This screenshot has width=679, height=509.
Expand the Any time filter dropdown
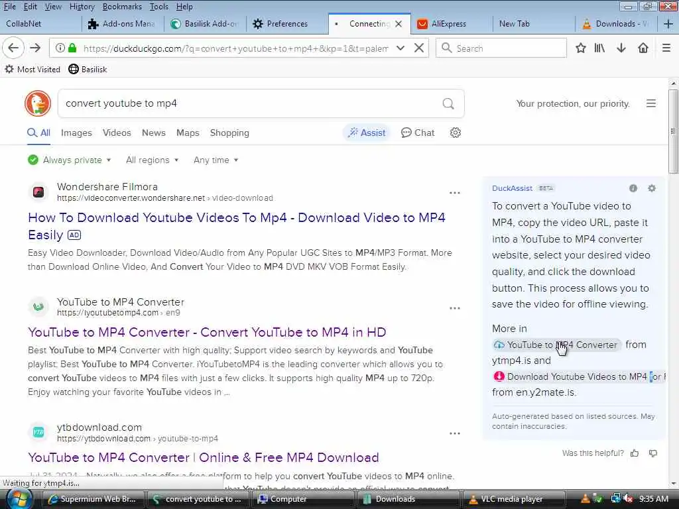(216, 160)
